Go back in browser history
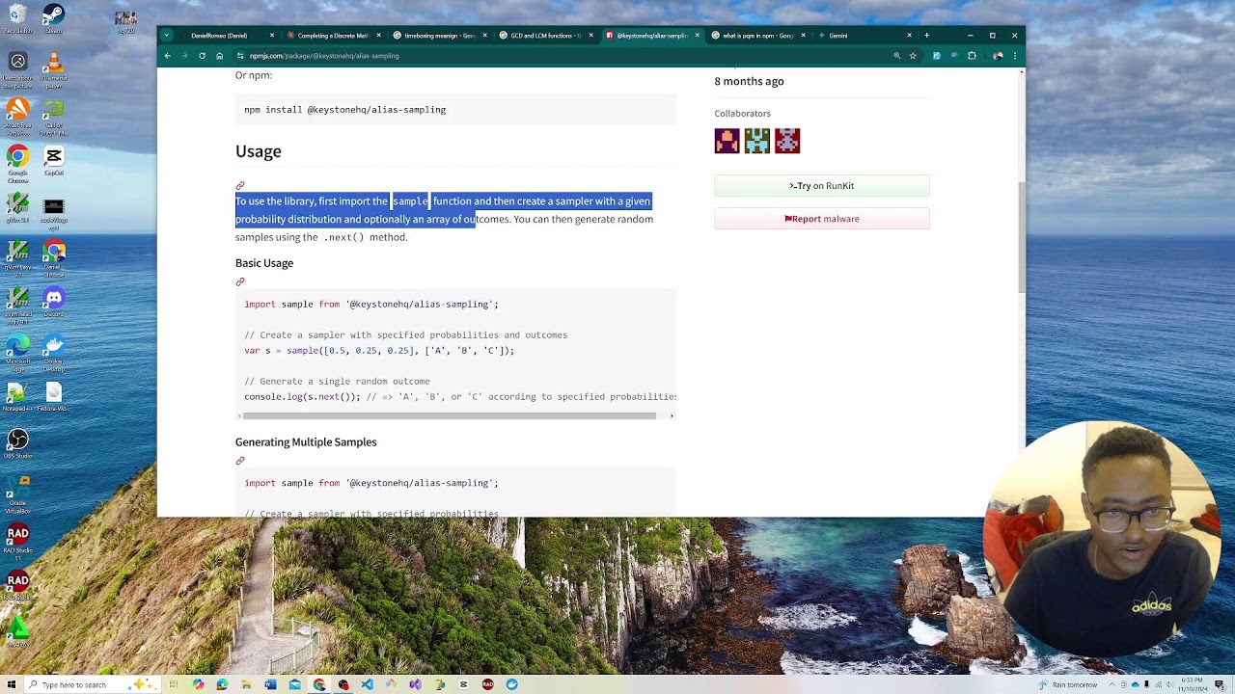The image size is (1235, 694). click(167, 56)
